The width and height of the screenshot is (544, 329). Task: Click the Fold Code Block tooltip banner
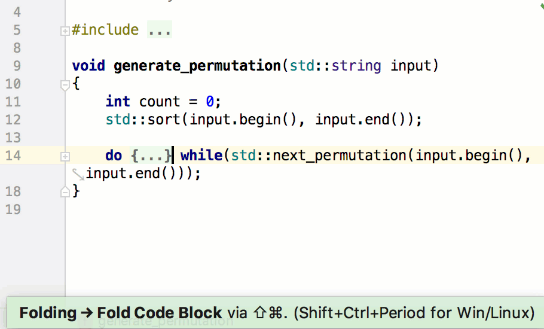pyautogui.click(x=276, y=313)
